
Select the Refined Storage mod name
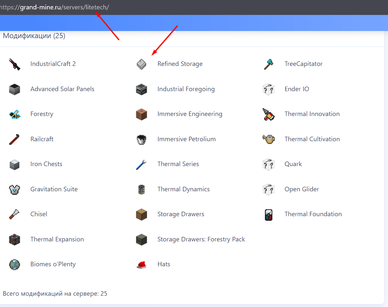[x=180, y=64]
